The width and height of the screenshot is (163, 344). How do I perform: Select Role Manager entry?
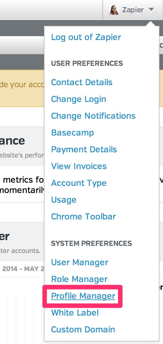click(79, 279)
